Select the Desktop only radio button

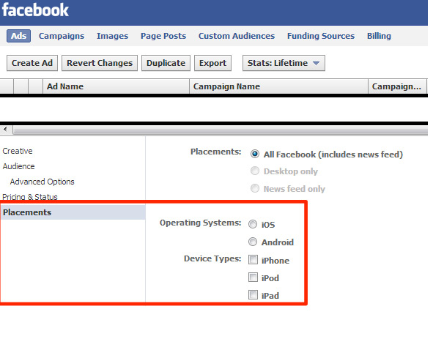click(x=255, y=171)
